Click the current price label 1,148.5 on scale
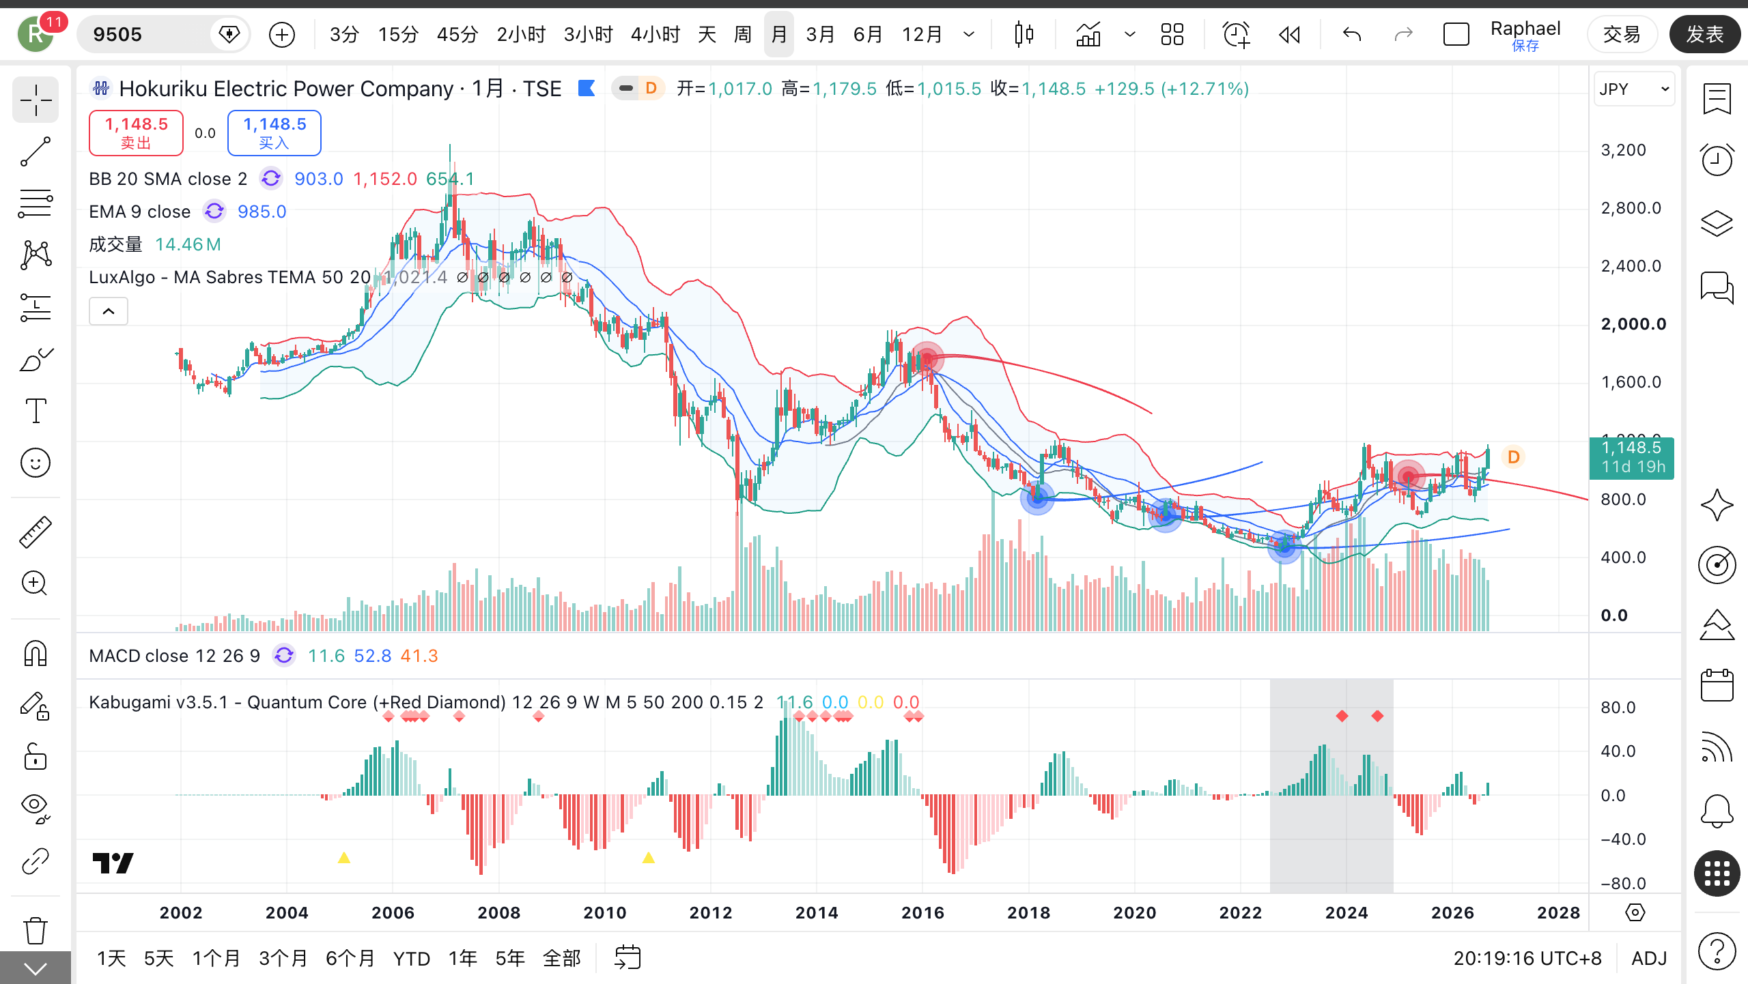 (1632, 458)
